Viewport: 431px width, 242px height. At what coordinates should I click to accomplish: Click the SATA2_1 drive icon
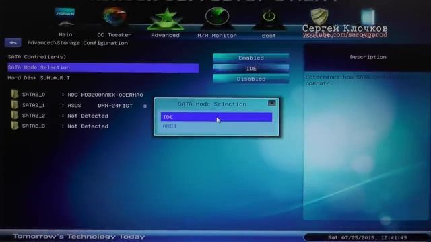point(15,105)
